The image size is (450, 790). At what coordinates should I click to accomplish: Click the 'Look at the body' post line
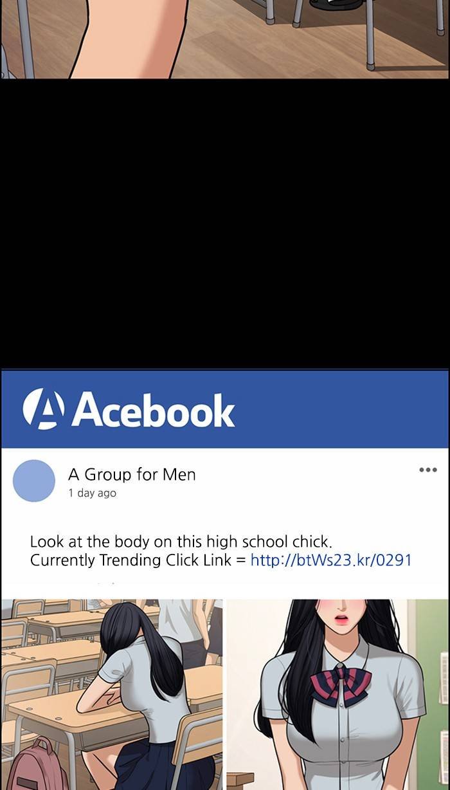pyautogui.click(x=181, y=542)
